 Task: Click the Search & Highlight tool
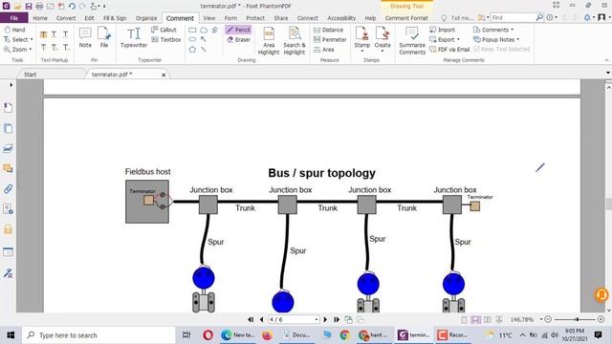point(295,41)
